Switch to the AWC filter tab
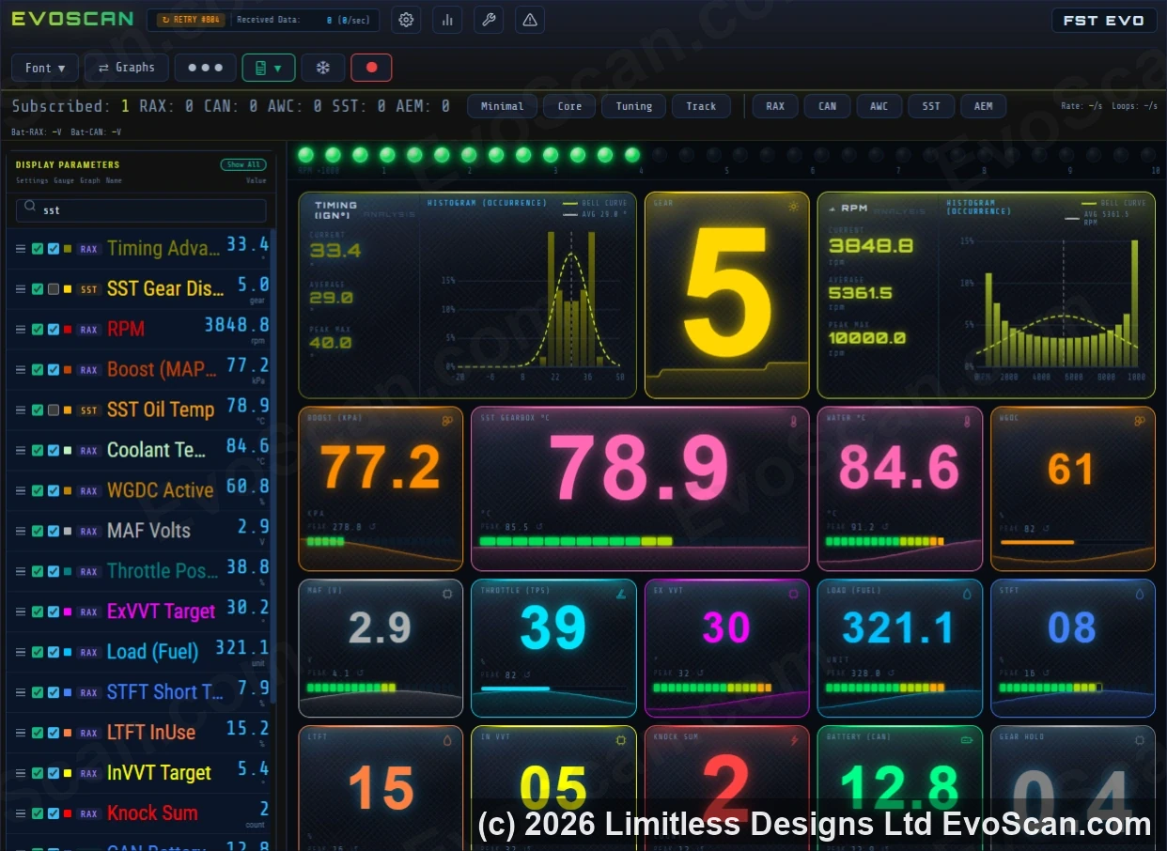Screen dimensions: 1167x851 [x=879, y=106]
